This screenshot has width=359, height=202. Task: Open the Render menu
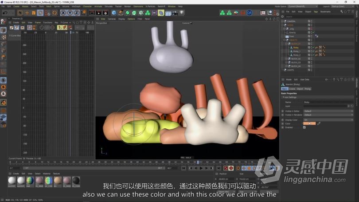(128, 6)
